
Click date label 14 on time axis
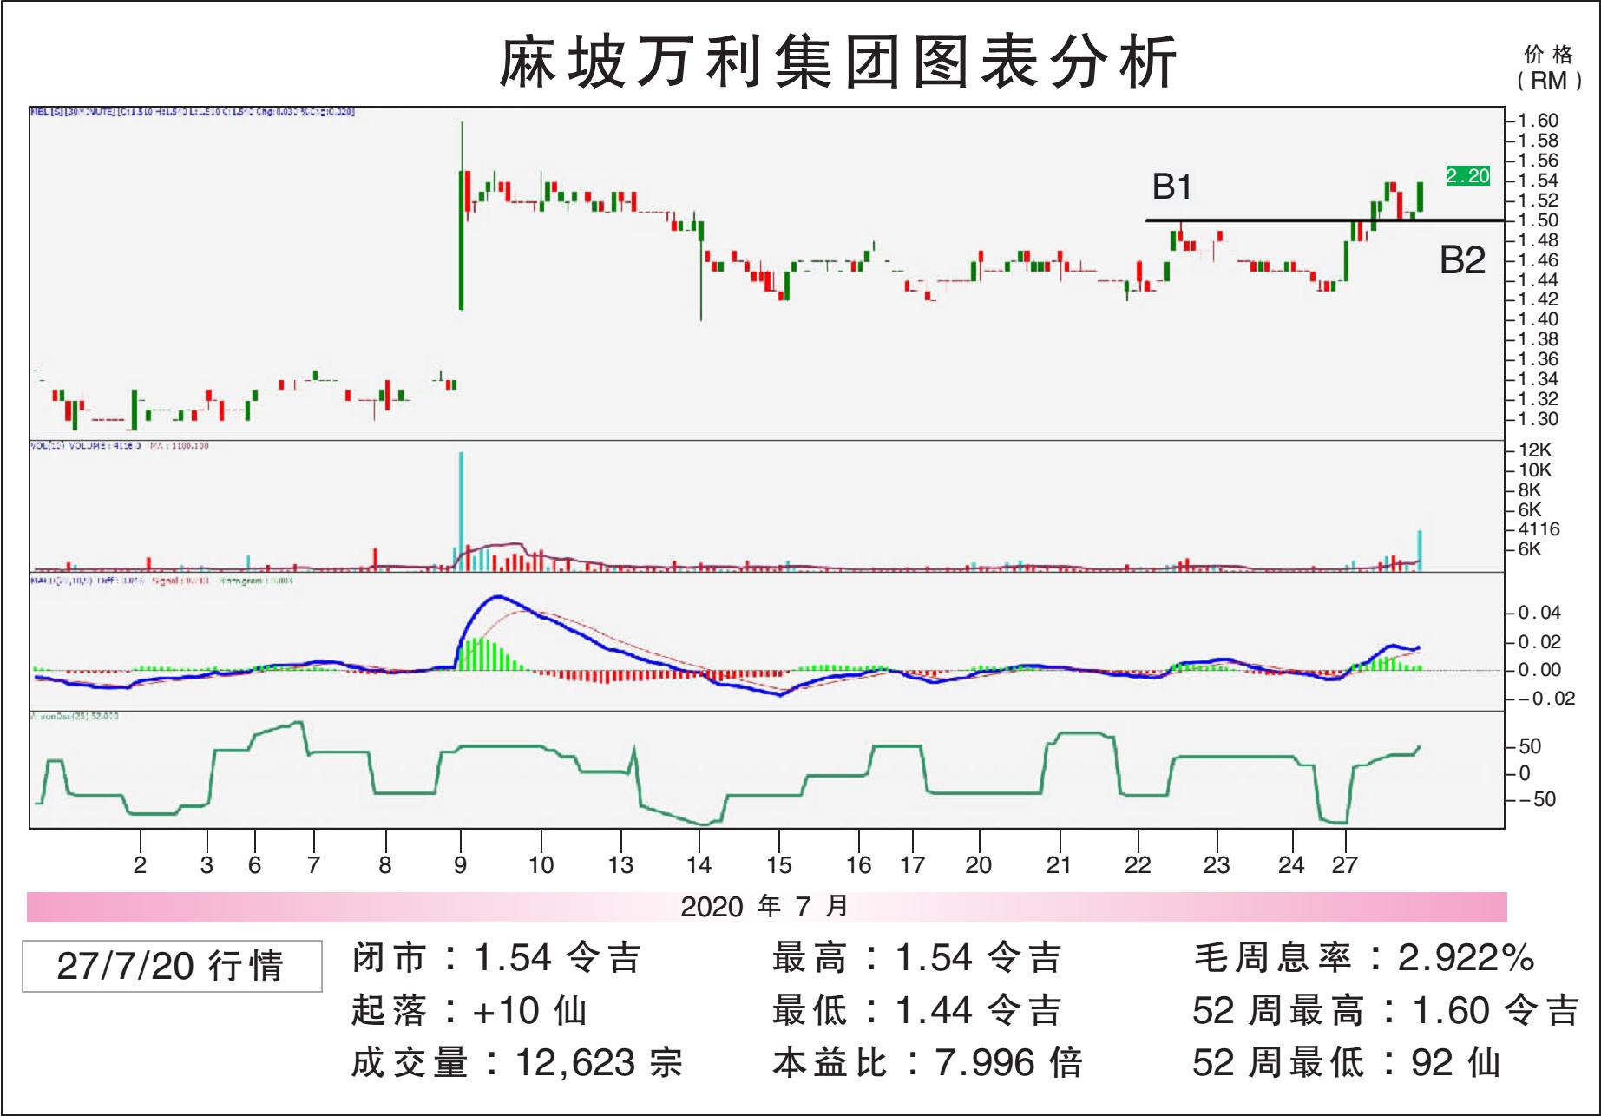(x=699, y=864)
